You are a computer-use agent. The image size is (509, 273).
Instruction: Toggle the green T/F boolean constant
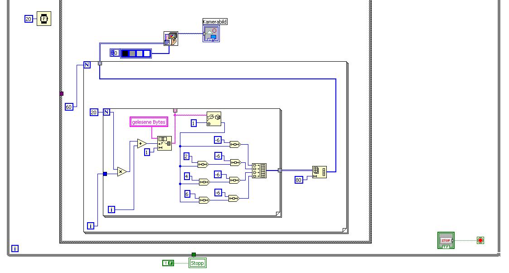tap(168, 263)
